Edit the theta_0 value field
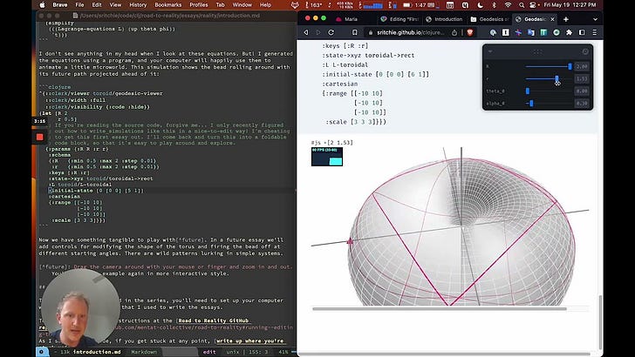The width and height of the screenshot is (635, 357). coord(582,91)
